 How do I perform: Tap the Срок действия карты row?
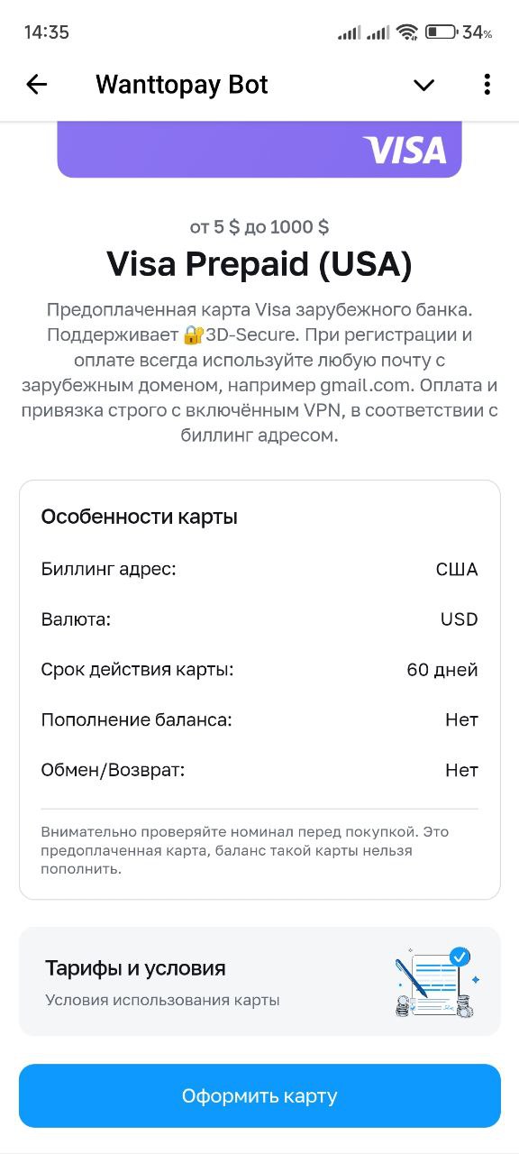[x=259, y=670]
